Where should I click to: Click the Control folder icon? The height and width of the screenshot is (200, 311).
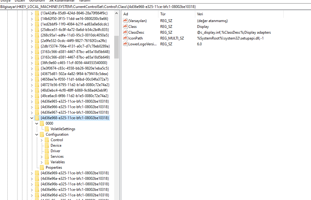[47, 140]
